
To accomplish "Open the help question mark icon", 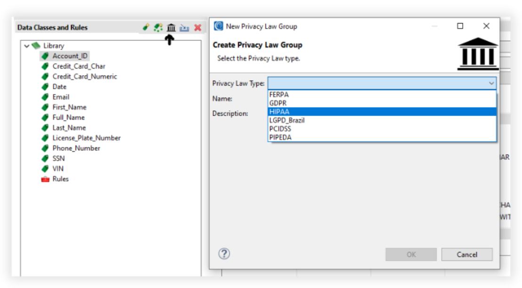I will [x=224, y=254].
